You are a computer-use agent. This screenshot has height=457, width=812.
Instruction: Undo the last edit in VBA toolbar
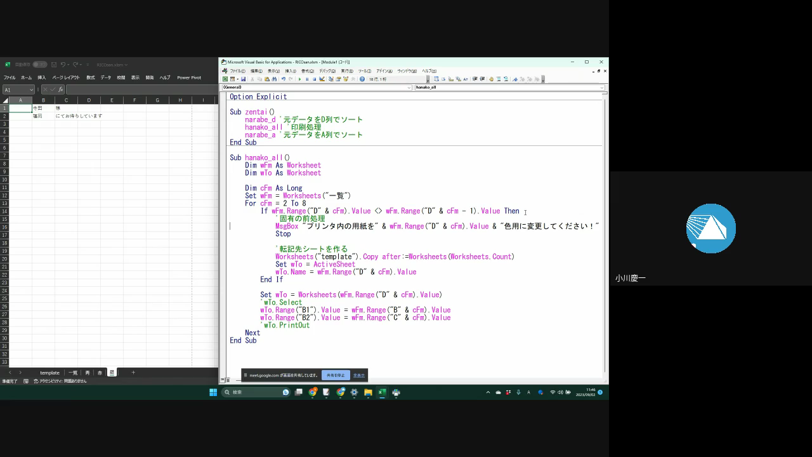pos(284,79)
